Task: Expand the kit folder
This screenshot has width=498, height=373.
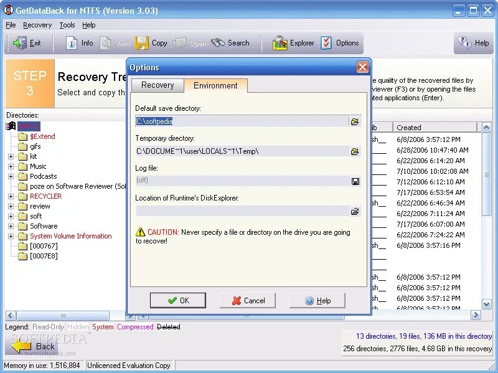Action: coord(11,157)
